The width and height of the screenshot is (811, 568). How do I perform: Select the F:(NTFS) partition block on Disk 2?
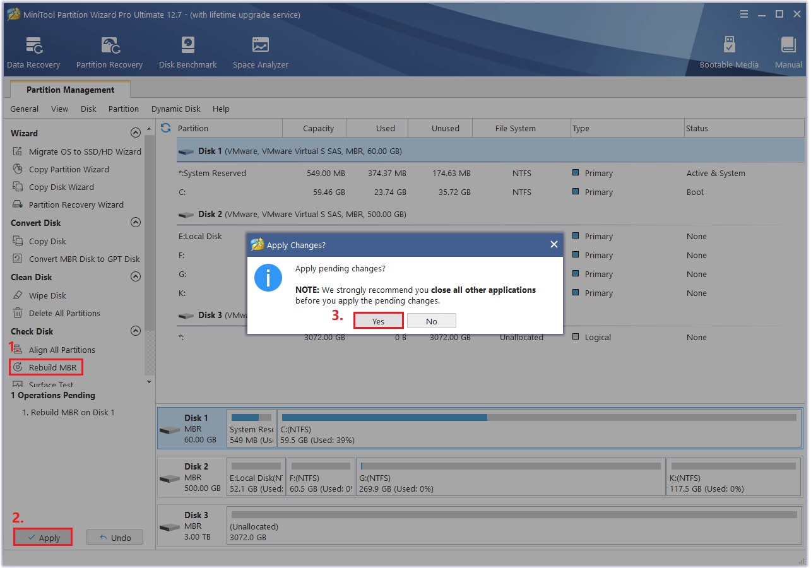[321, 477]
